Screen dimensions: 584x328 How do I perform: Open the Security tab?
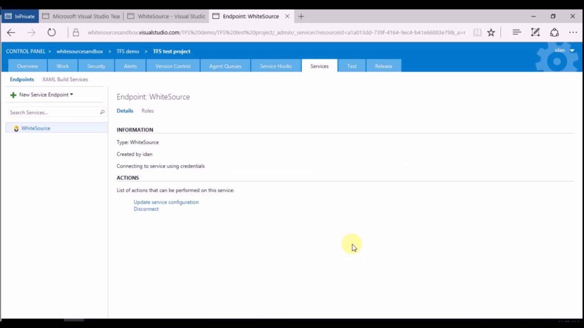pyautogui.click(x=96, y=66)
